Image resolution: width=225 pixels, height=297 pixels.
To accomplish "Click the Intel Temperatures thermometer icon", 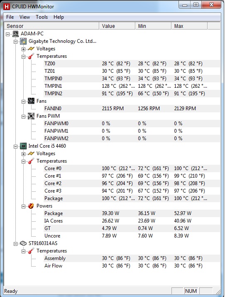I will [31, 161].
